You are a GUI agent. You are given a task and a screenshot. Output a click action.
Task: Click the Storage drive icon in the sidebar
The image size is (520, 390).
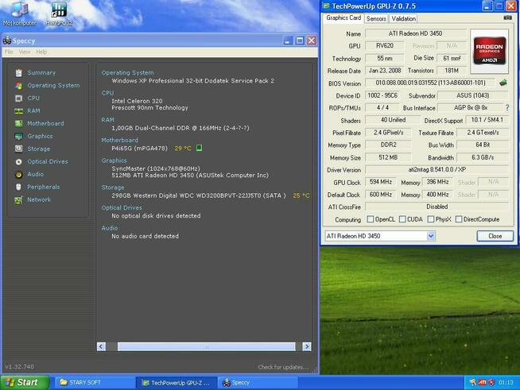pyautogui.click(x=18, y=149)
